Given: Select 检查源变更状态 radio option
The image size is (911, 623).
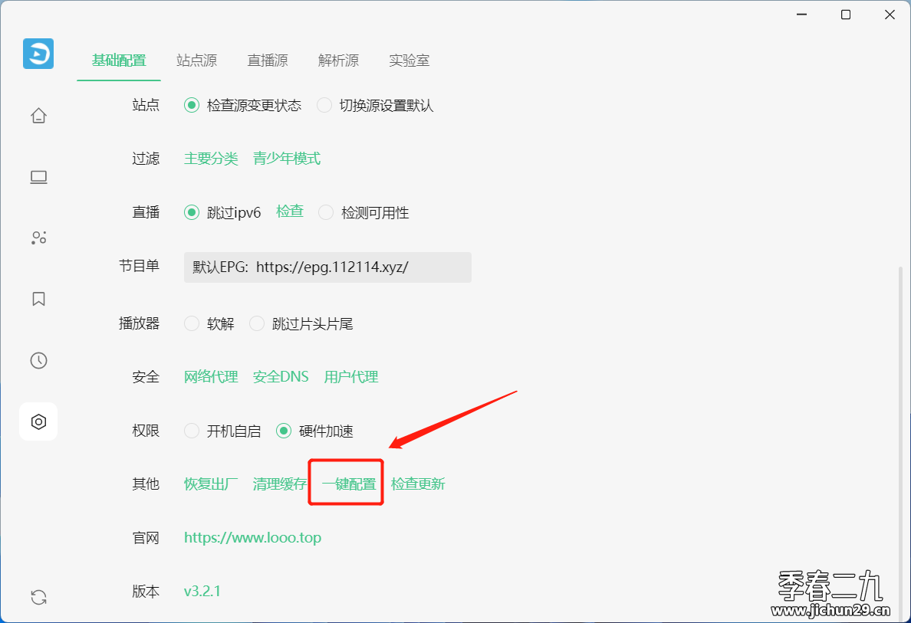Looking at the screenshot, I should (243, 106).
